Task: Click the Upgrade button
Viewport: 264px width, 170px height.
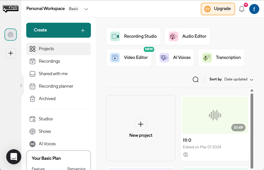Action: click(218, 9)
